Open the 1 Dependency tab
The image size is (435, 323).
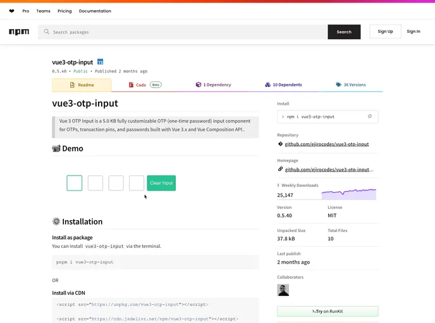213,85
